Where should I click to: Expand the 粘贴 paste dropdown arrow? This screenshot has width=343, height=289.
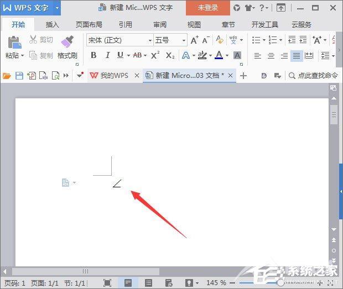[x=22, y=56]
